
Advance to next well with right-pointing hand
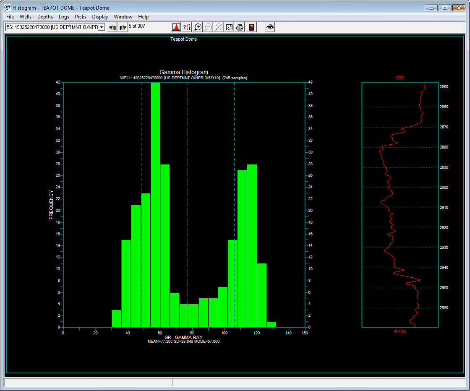(x=123, y=27)
